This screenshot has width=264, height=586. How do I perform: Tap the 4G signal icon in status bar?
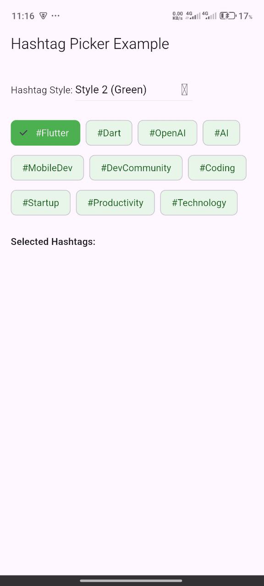192,16
